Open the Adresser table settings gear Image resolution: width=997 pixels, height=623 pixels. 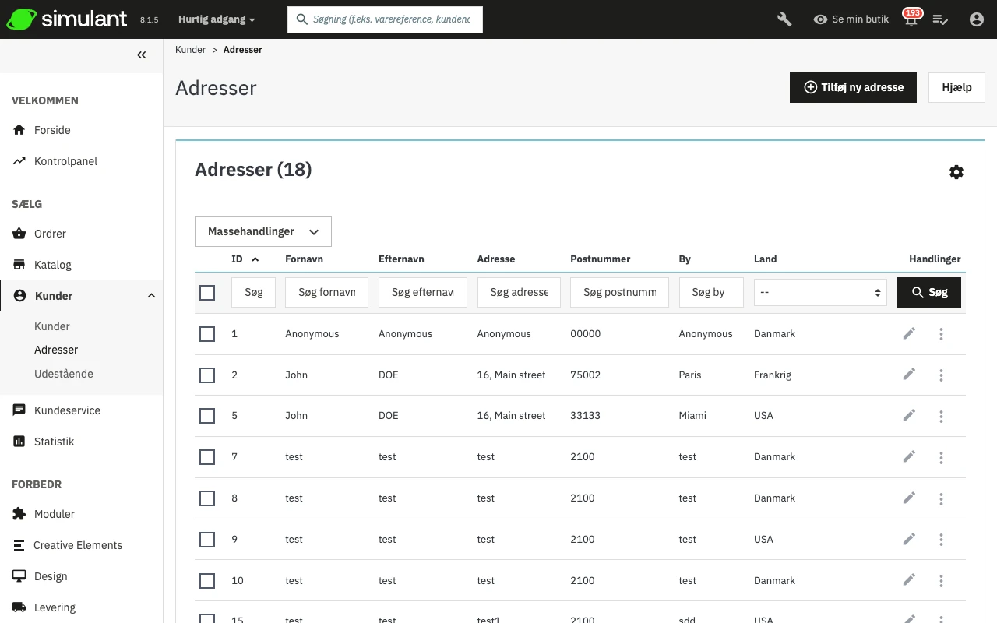pyautogui.click(x=956, y=172)
